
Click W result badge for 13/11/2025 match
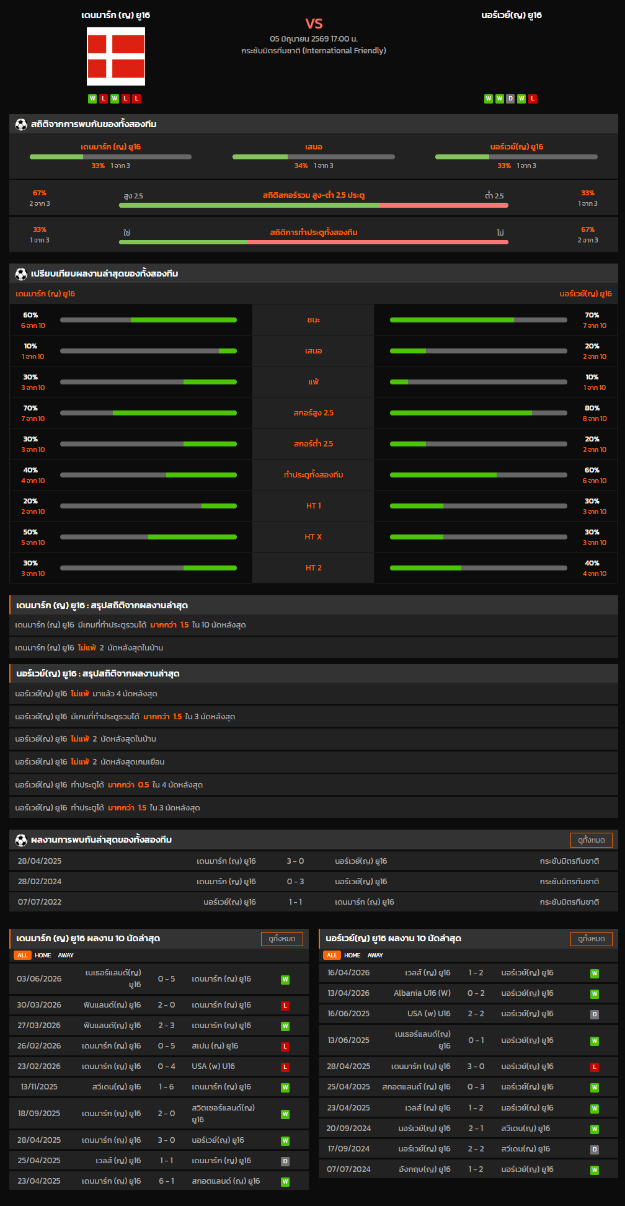click(x=285, y=1088)
